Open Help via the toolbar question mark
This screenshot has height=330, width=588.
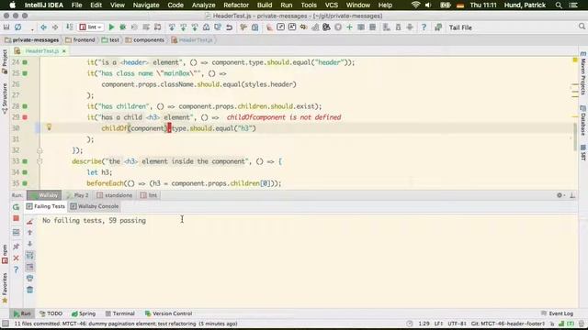(x=424, y=27)
